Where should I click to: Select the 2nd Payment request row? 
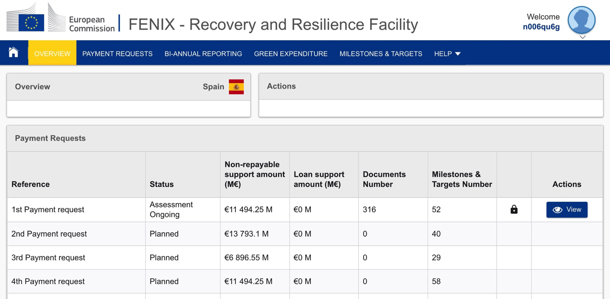tap(305, 234)
